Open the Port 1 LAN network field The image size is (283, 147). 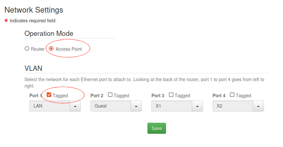(50, 106)
